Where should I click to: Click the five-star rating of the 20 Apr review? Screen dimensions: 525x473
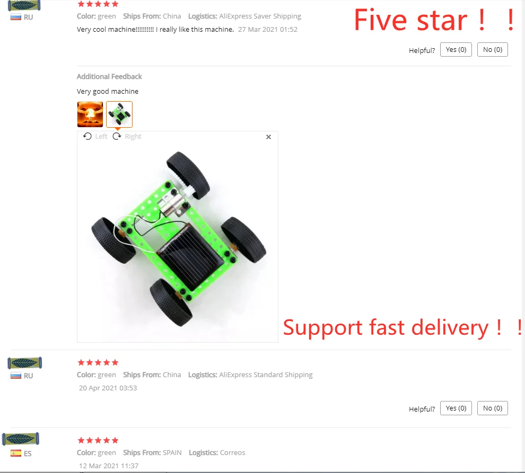(x=98, y=363)
